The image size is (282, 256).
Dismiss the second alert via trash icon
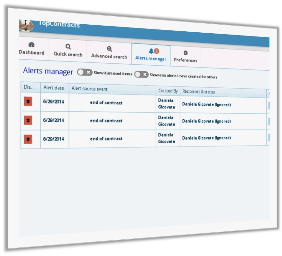(x=28, y=120)
